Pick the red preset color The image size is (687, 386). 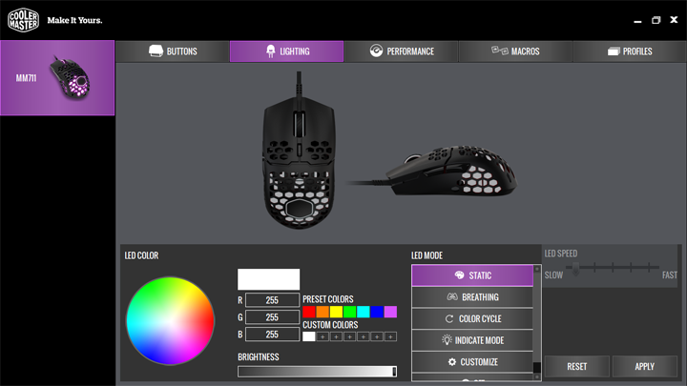click(309, 312)
